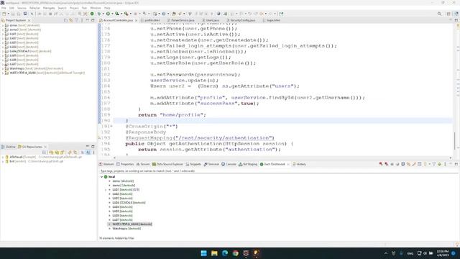Open the New wizard toolbar icon
The image size is (460, 259).
[4, 14]
